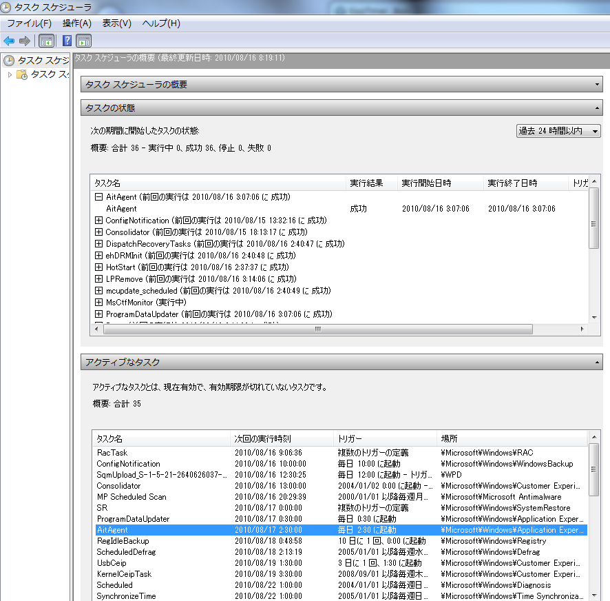Open the 操作(A) menu

(x=77, y=23)
